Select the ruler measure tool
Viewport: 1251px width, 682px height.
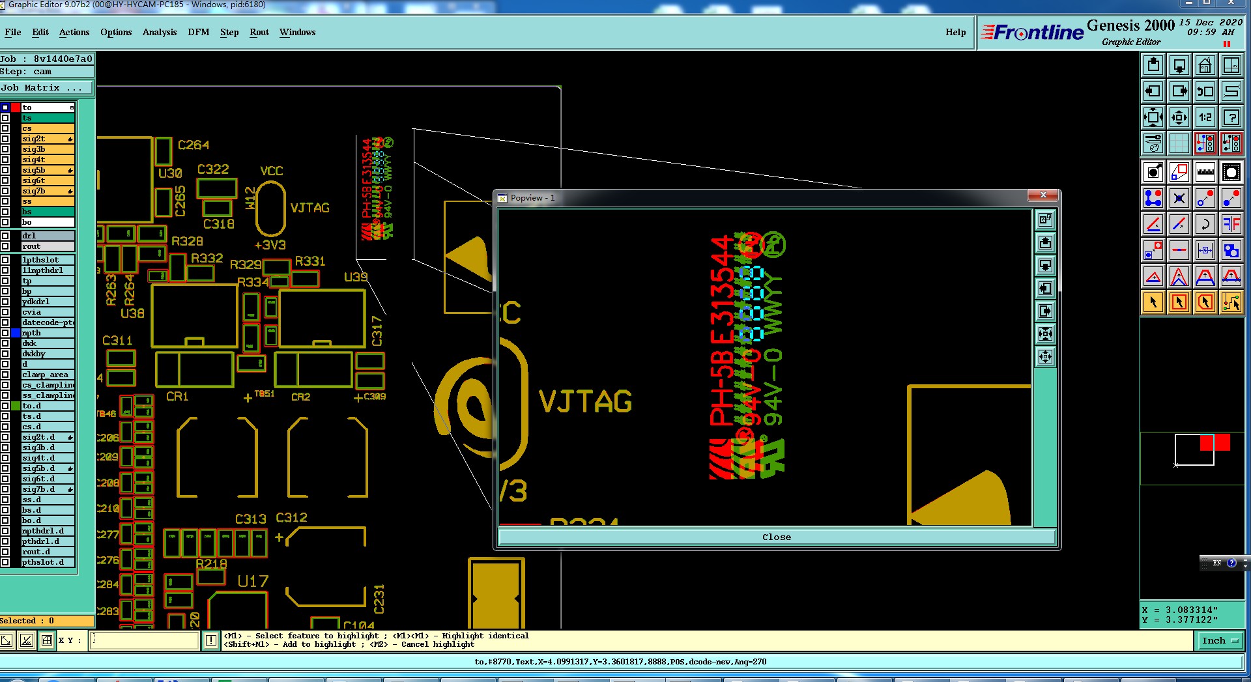1205,173
